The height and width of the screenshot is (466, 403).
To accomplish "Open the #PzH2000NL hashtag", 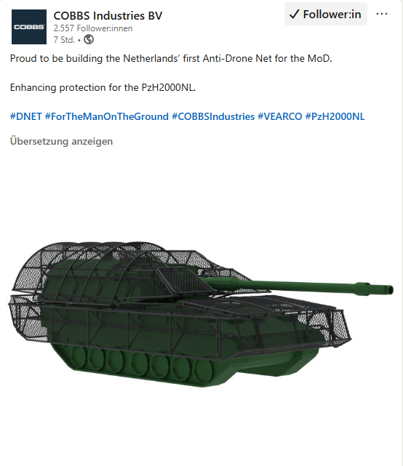I will pos(335,116).
